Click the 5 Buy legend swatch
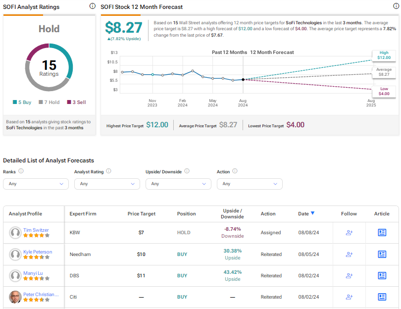Image resolution: width=401 pixels, height=309 pixels. pyautogui.click(x=15, y=102)
